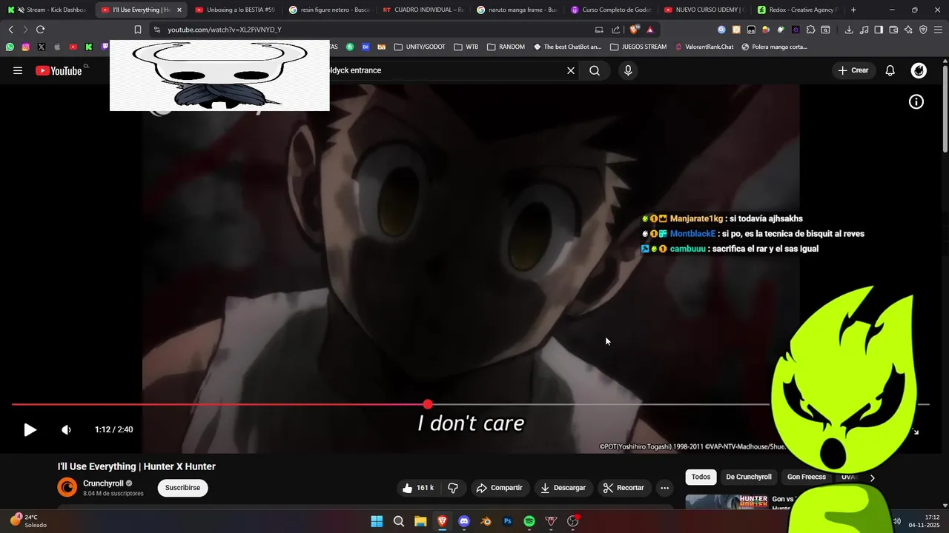Open the Windows Start menu

click(377, 521)
